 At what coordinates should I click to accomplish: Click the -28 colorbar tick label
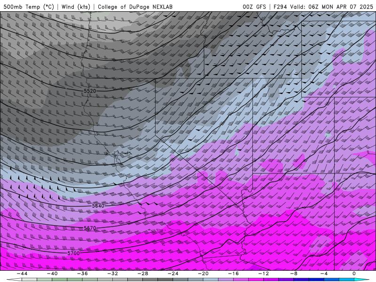click(143, 274)
